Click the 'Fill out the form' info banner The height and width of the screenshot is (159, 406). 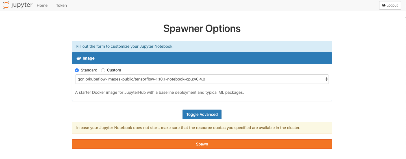(x=202, y=46)
